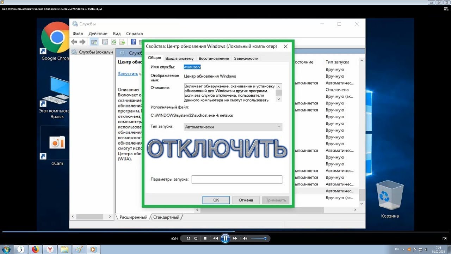Launch Firefox from the taskbar

[x=35, y=249]
